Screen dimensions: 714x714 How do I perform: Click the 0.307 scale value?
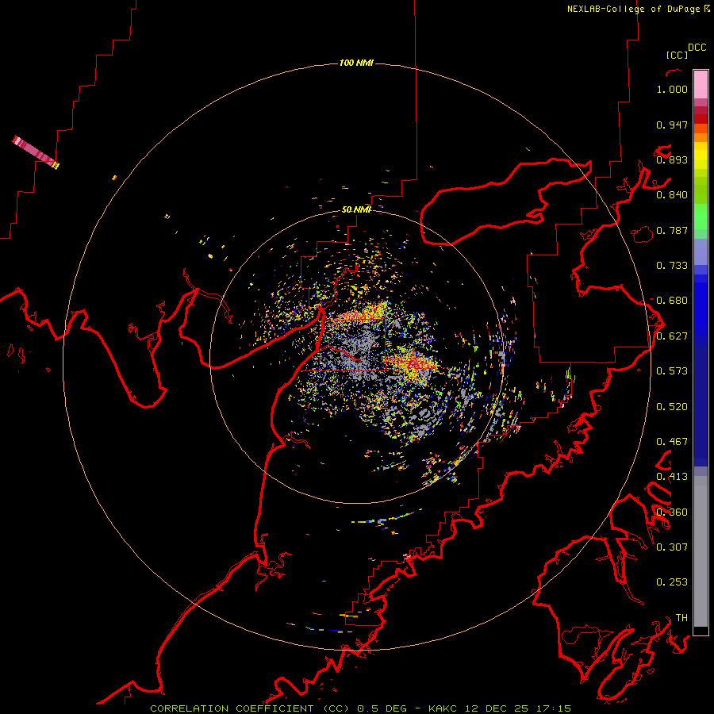pos(672,547)
